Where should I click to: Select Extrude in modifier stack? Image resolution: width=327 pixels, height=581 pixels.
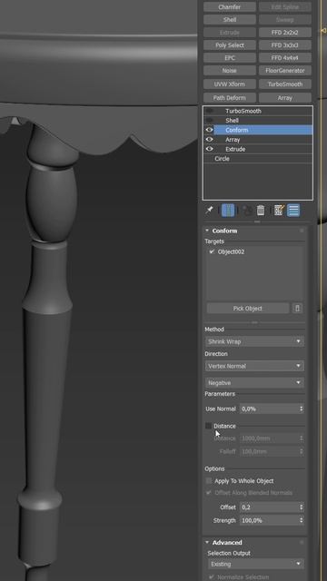(x=235, y=149)
